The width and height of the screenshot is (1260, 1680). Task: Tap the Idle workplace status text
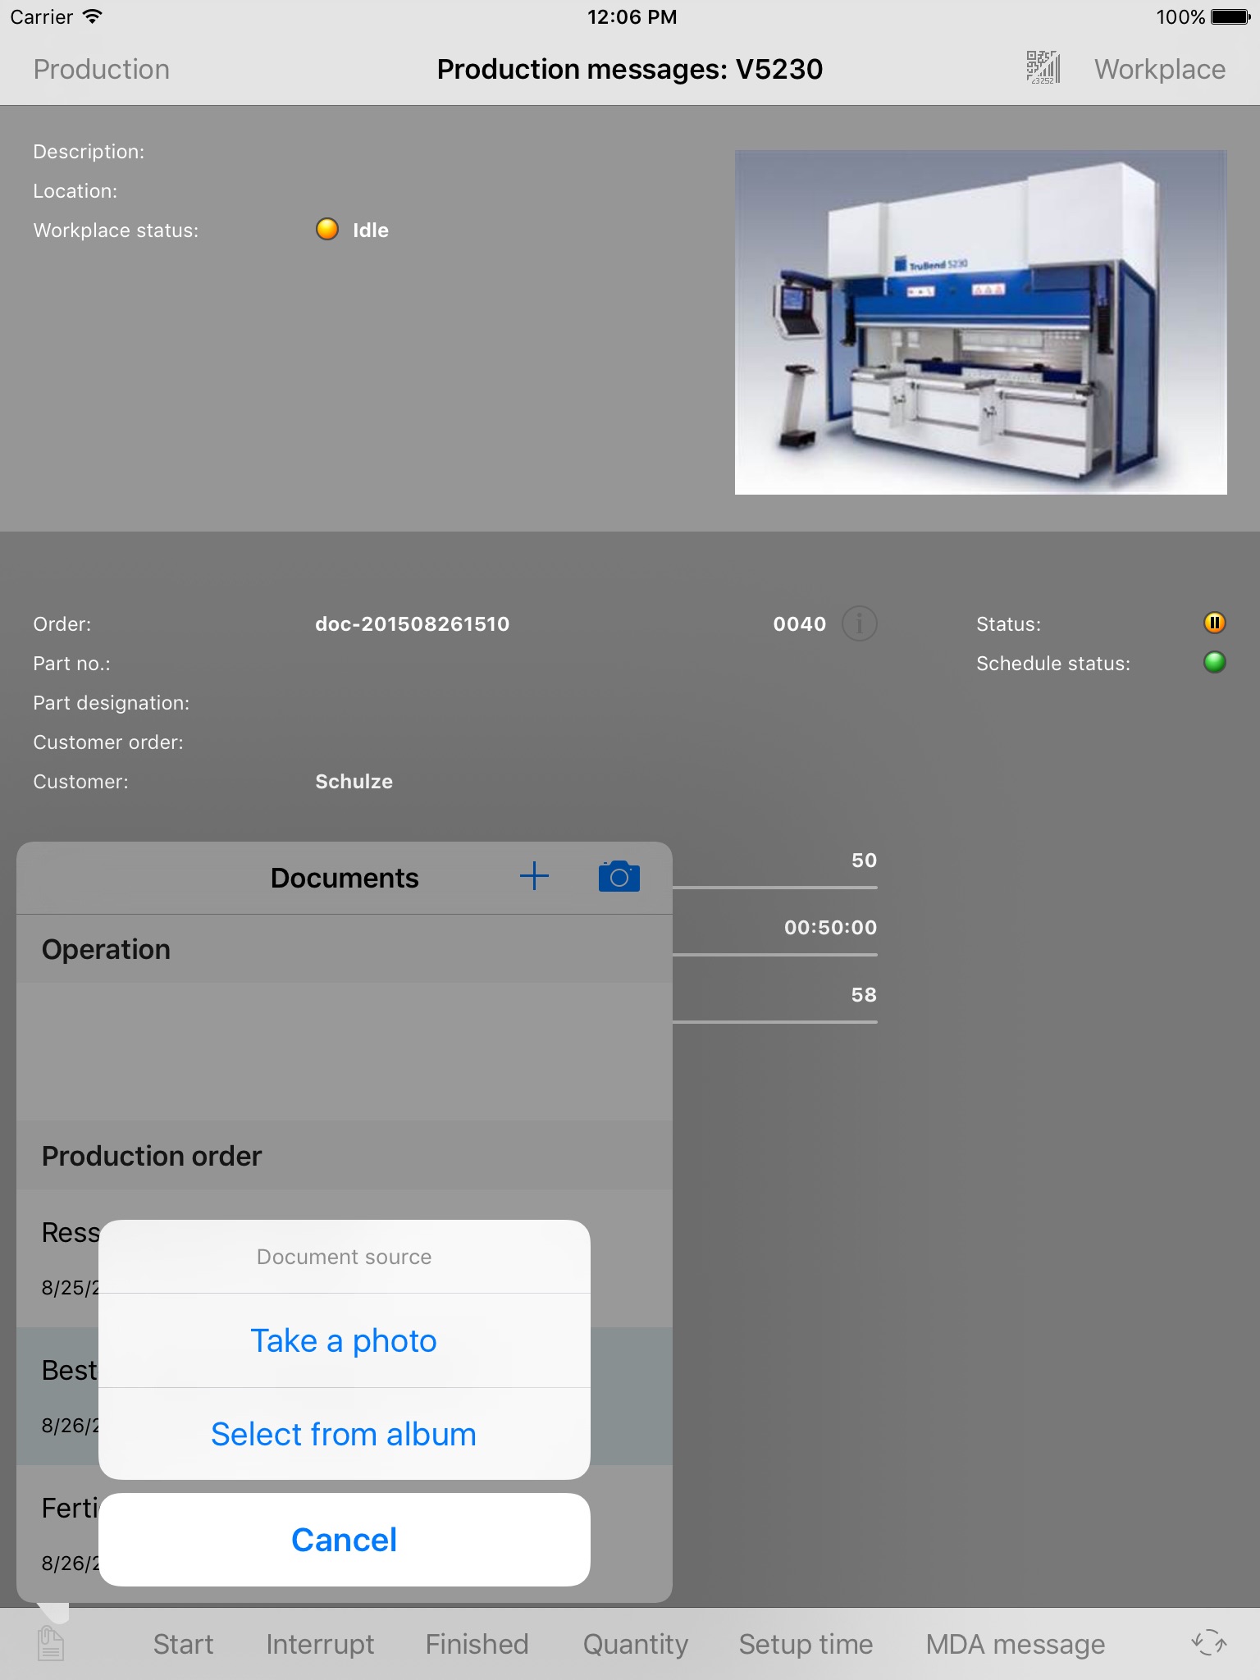[371, 231]
